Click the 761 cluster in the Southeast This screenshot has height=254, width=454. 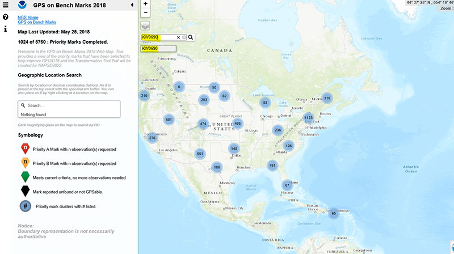(272, 166)
